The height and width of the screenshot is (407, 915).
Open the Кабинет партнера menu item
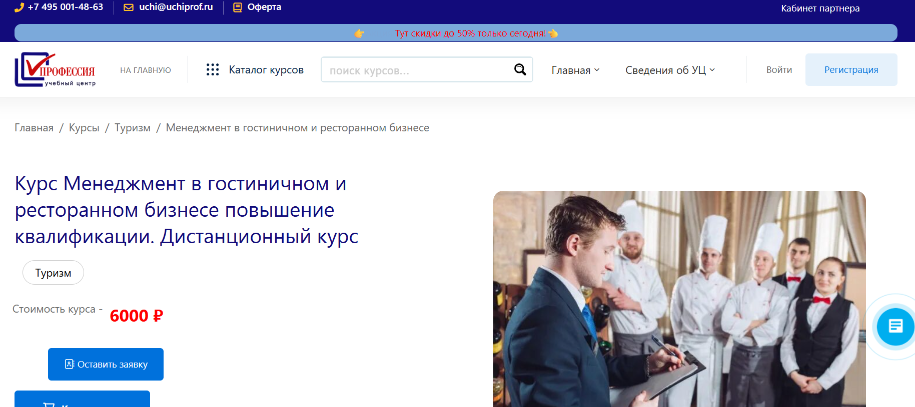pyautogui.click(x=820, y=8)
